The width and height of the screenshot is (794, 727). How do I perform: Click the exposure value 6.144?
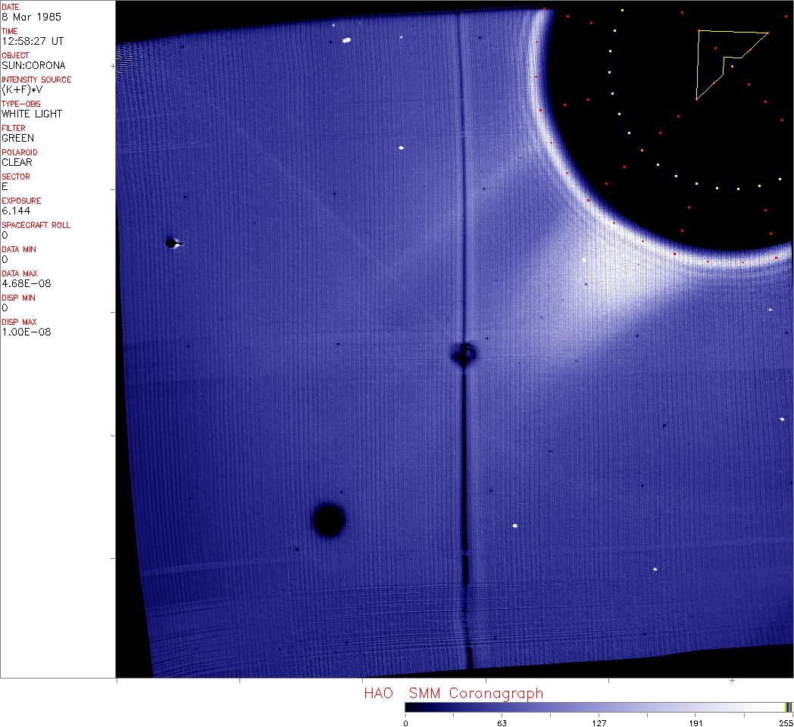pos(16,211)
